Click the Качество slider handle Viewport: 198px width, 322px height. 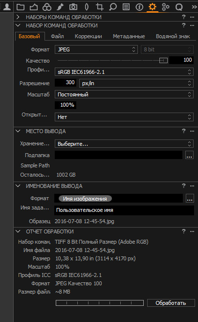163,60
